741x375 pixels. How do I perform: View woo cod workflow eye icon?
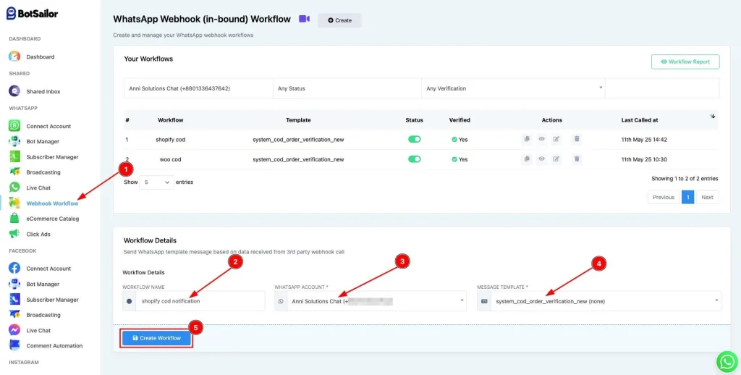[541, 159]
